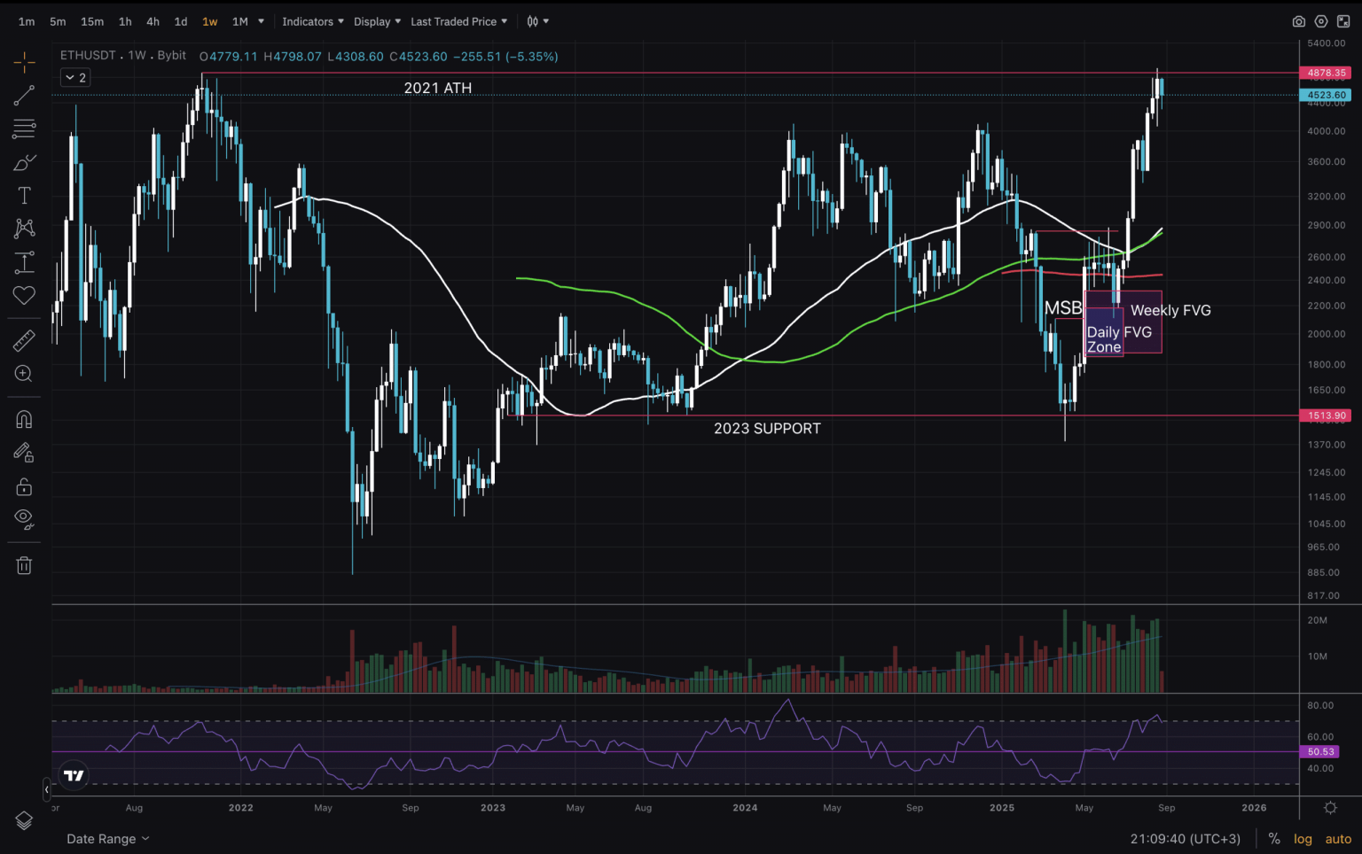1362x854 pixels.
Task: Activate the Measure ruler tool
Action: coord(24,340)
